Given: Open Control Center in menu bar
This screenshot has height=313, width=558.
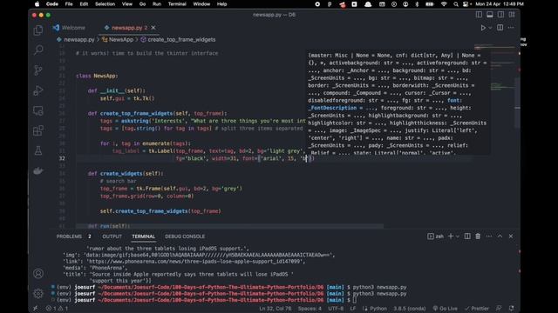Looking at the screenshot, I should [x=466, y=4].
